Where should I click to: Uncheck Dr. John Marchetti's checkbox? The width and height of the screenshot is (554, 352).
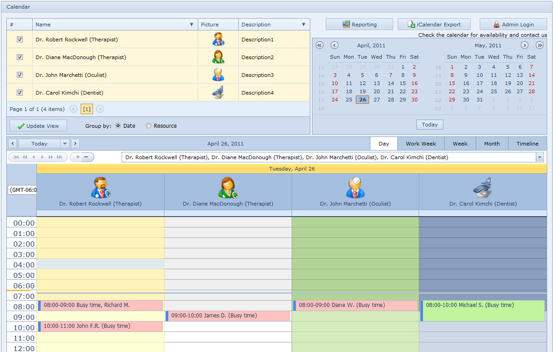coord(20,75)
